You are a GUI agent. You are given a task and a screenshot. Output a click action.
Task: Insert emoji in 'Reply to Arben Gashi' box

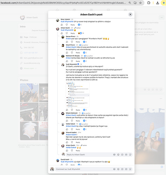tap(118, 155)
